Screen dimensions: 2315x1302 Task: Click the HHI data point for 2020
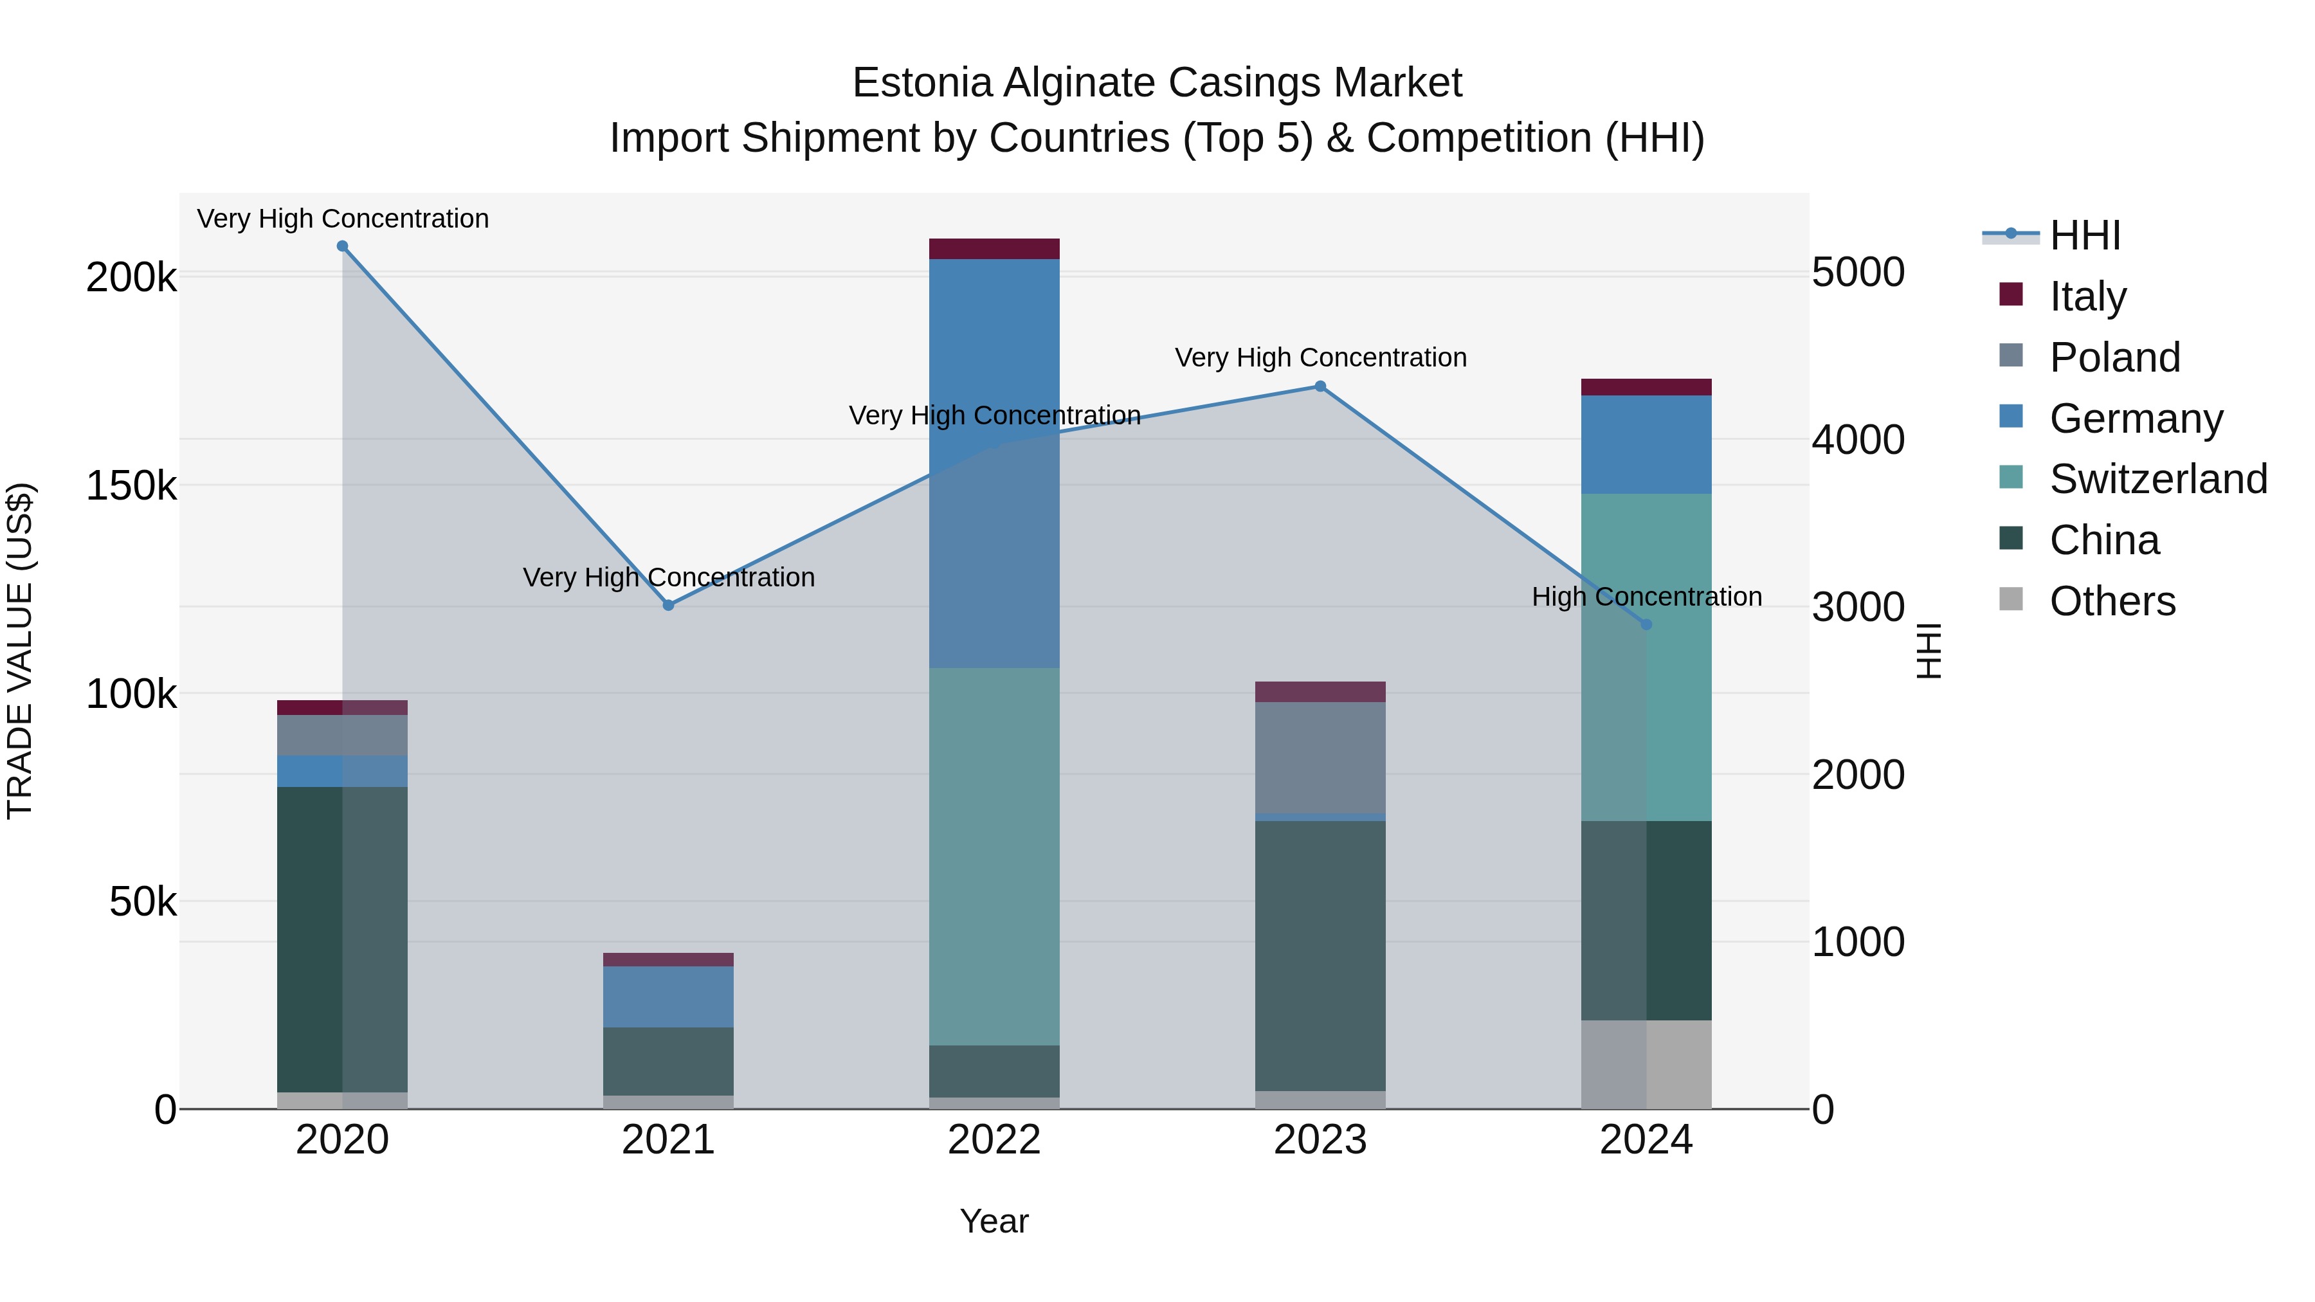tap(342, 246)
